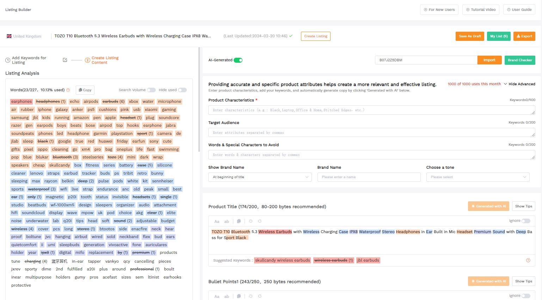Open the Show Brand Name dropdown
Screen dimensions: 542x300
[260, 177]
